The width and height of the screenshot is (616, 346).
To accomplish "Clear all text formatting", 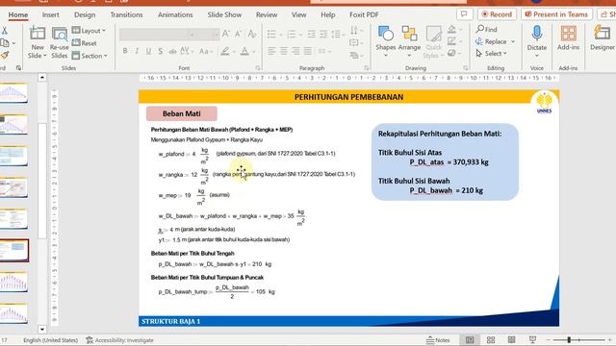I will pos(252,35).
